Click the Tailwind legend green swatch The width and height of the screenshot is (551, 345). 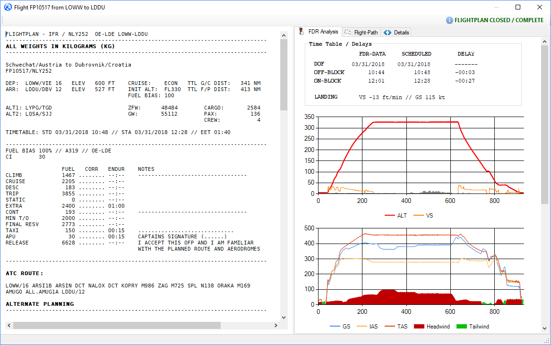[461, 327]
